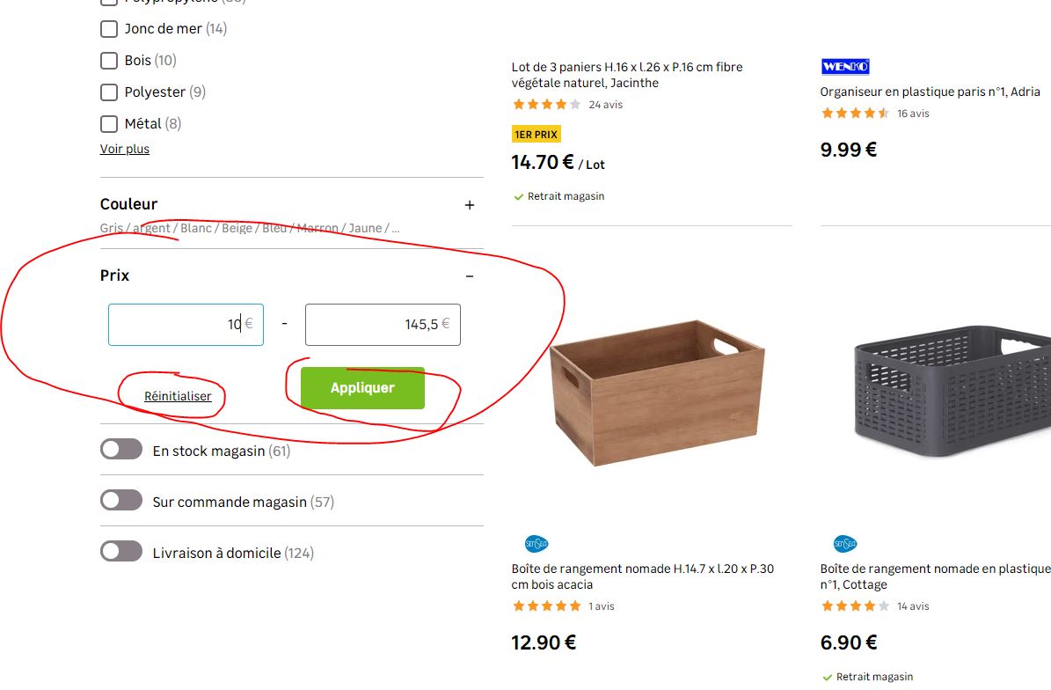The width and height of the screenshot is (1051, 690).
Task: Click the Réinitialiser link
Action: 178,397
